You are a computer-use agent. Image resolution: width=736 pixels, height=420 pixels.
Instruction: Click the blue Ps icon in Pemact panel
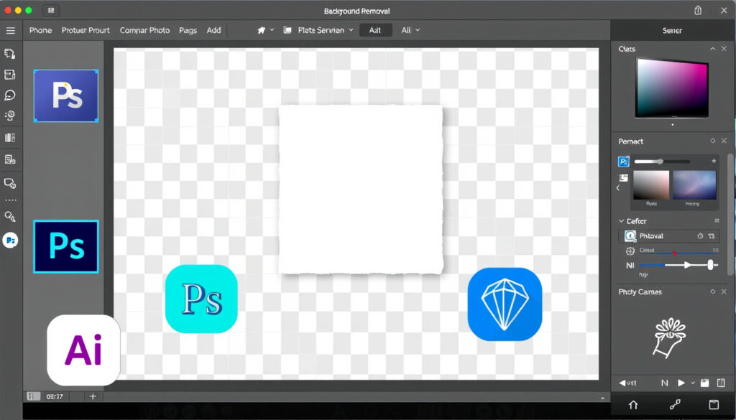623,162
